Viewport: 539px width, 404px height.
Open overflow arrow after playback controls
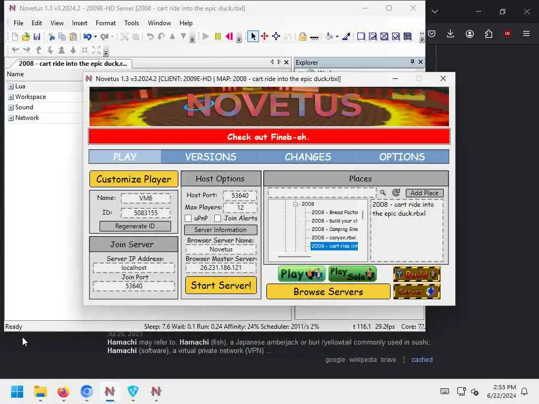239,39
